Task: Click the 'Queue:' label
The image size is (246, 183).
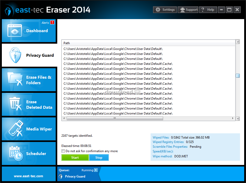Action: pyautogui.click(x=64, y=170)
